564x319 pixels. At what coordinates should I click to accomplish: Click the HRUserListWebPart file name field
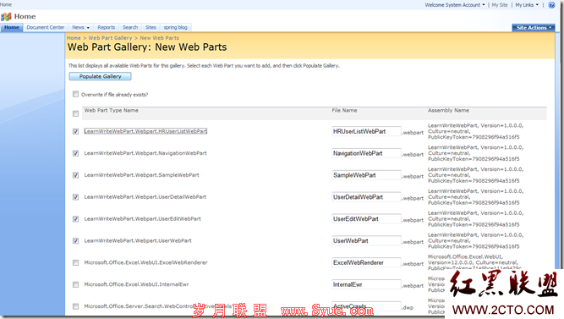click(366, 131)
